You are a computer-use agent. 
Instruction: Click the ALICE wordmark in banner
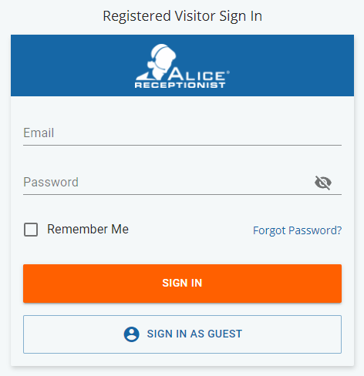pos(197,74)
